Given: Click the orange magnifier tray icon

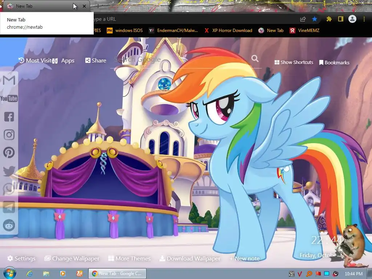Looking at the screenshot, I should pos(309,274).
